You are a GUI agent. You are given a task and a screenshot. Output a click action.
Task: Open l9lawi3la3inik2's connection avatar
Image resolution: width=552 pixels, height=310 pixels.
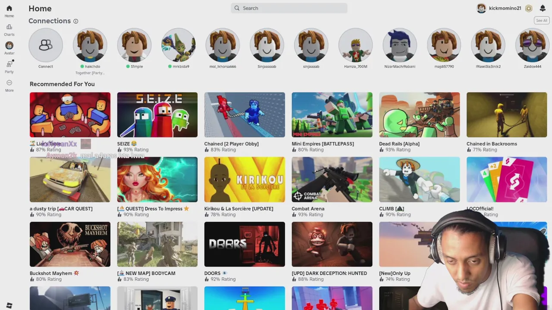click(488, 45)
